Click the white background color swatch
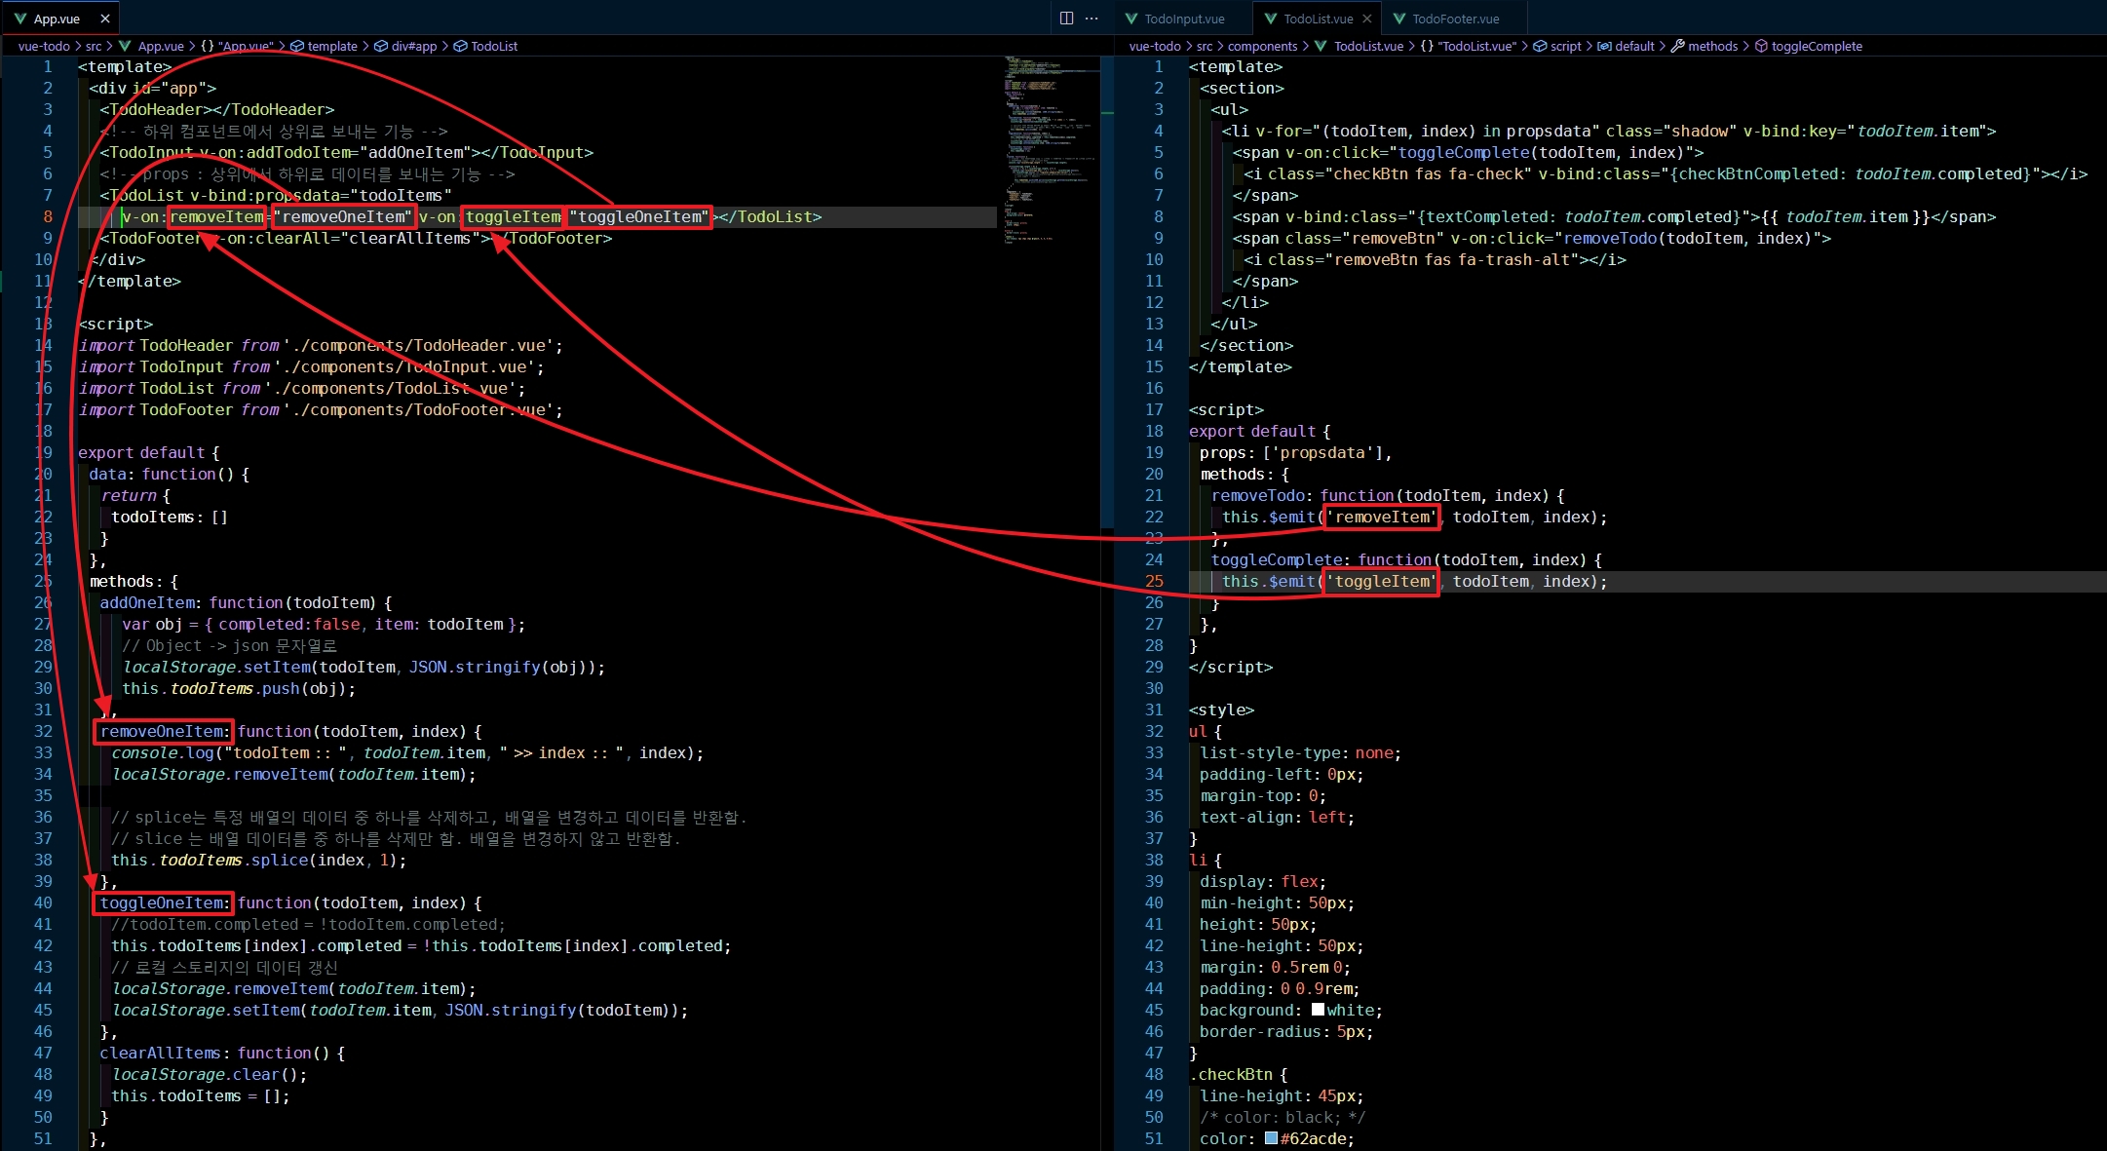Image resolution: width=2107 pixels, height=1151 pixels. click(x=1318, y=1010)
